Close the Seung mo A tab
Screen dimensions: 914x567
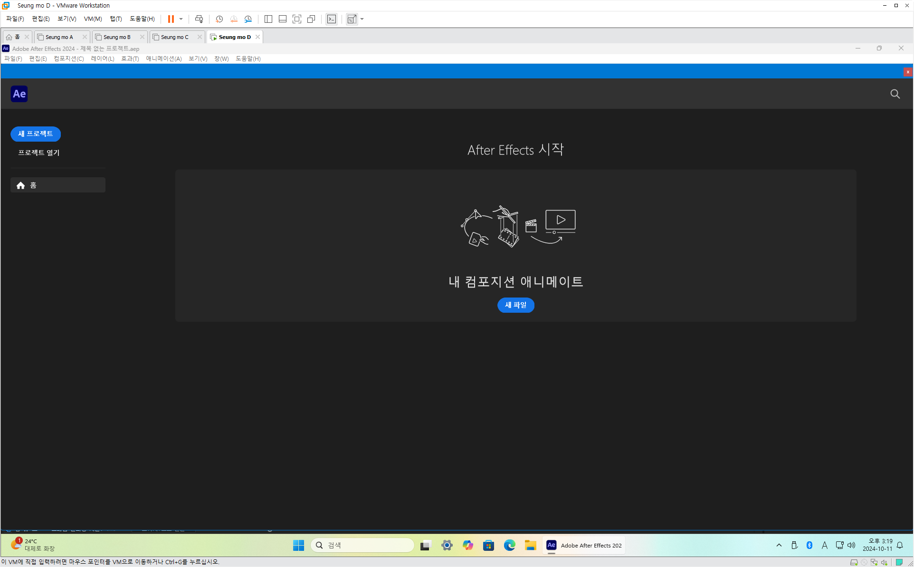click(x=85, y=37)
